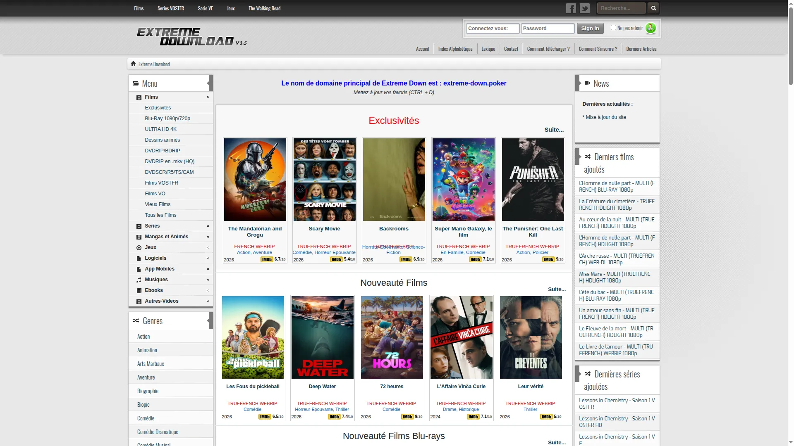Image resolution: width=794 pixels, height=446 pixels.
Task: Open the ULTRA HD 4K films link
Action: point(160,129)
